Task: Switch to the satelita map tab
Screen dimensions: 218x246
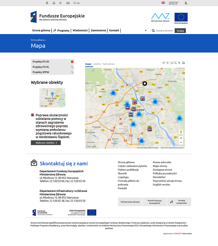Action: 97,64
